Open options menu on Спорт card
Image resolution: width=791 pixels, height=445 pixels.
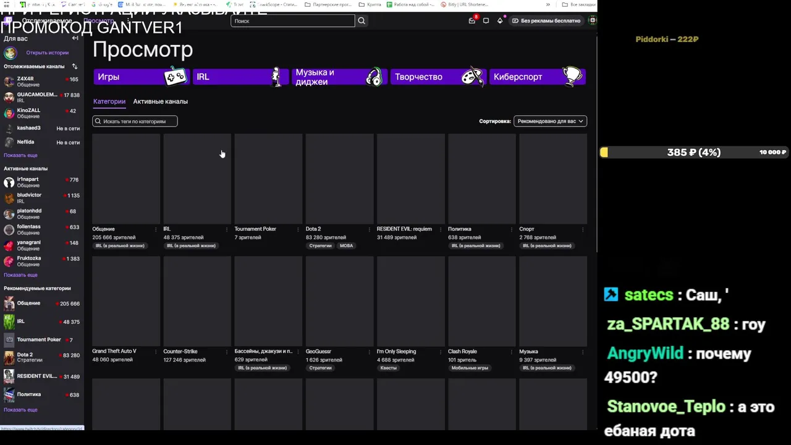tap(583, 229)
